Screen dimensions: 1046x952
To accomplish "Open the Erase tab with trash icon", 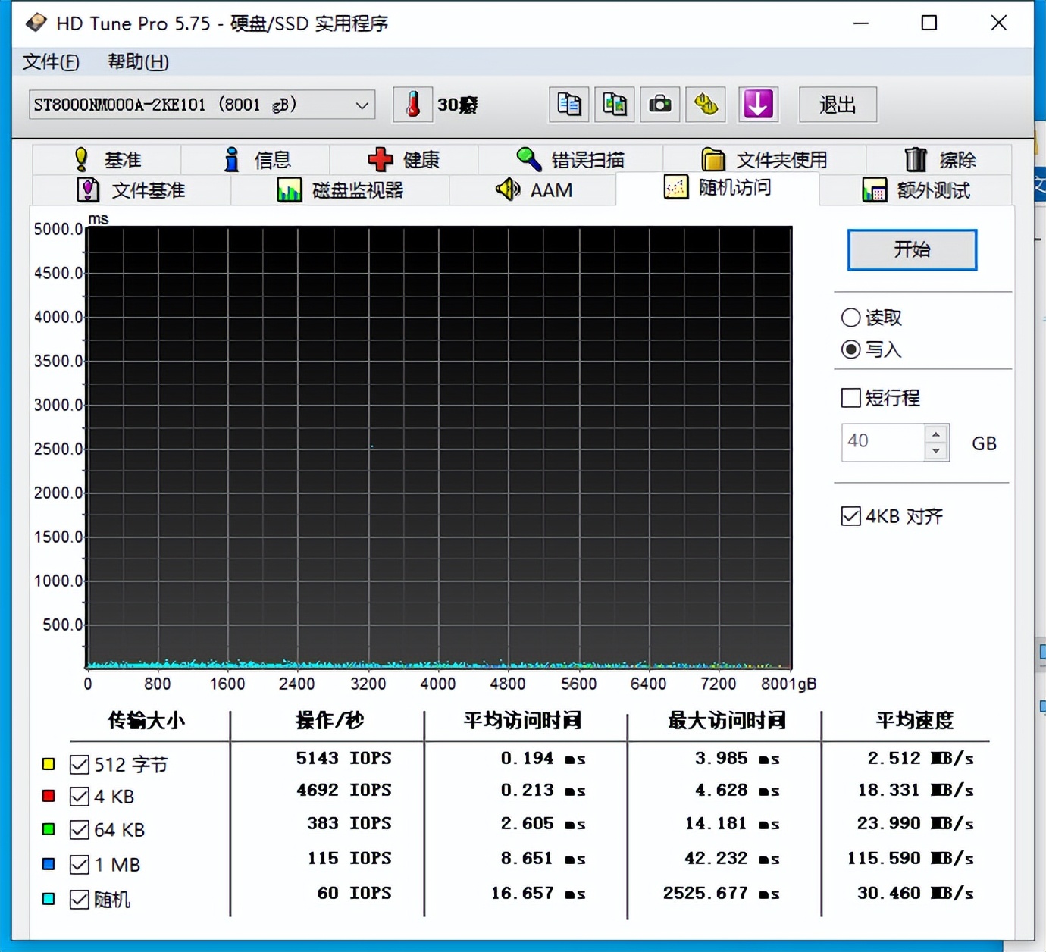I will pyautogui.click(x=940, y=159).
